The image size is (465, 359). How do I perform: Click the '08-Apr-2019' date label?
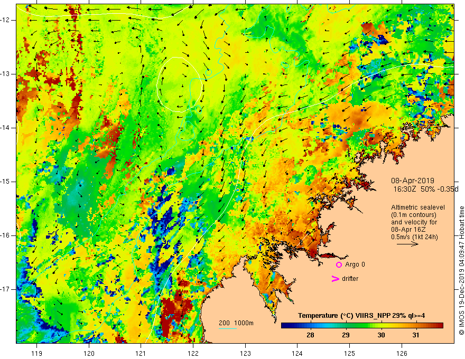pos(413,181)
